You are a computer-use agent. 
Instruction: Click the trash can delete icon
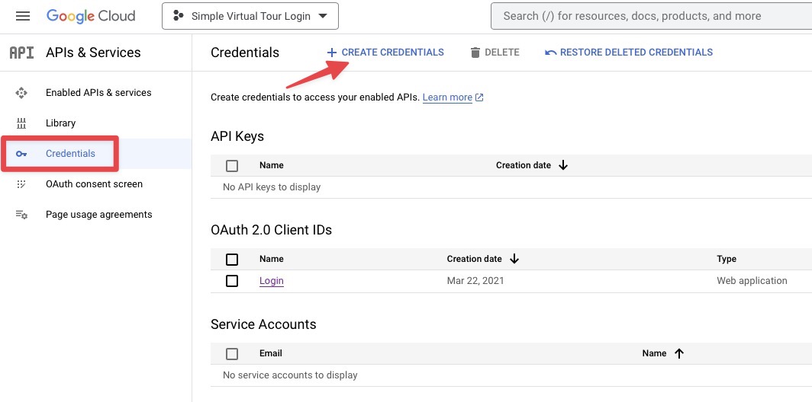pyautogui.click(x=475, y=53)
